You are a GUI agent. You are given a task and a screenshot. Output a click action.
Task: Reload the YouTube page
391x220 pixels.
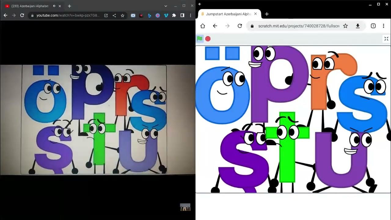click(22, 15)
